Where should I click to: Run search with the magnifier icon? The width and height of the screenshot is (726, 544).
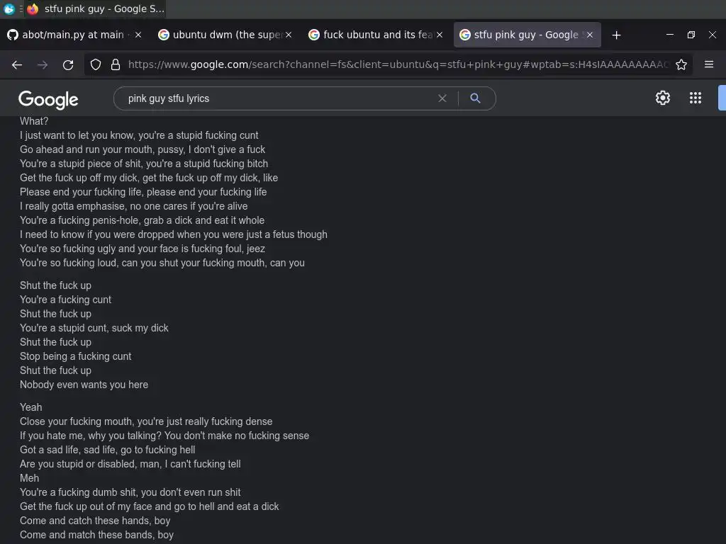(475, 98)
